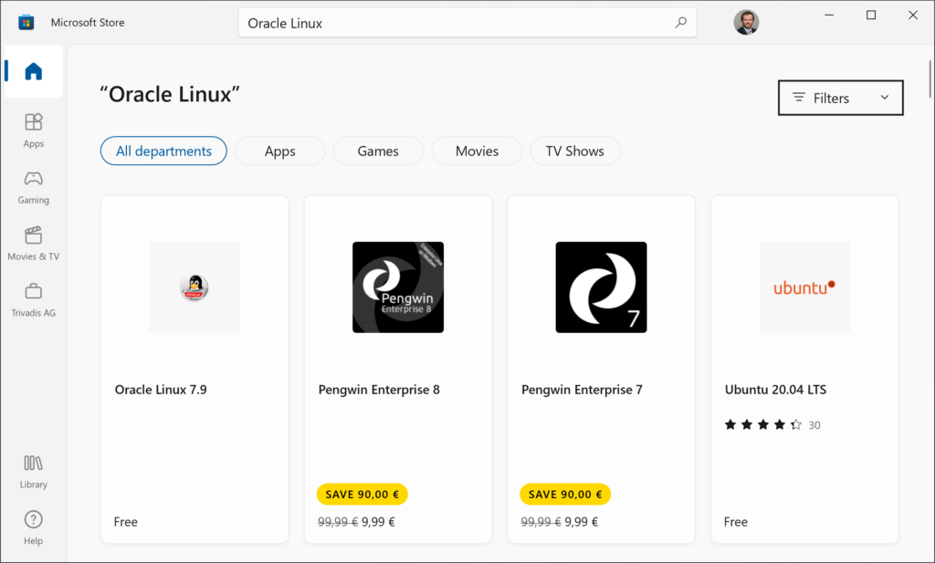Image resolution: width=935 pixels, height=563 pixels.
Task: Open the Ubuntu 20.04 LTS title
Action: 775,390
